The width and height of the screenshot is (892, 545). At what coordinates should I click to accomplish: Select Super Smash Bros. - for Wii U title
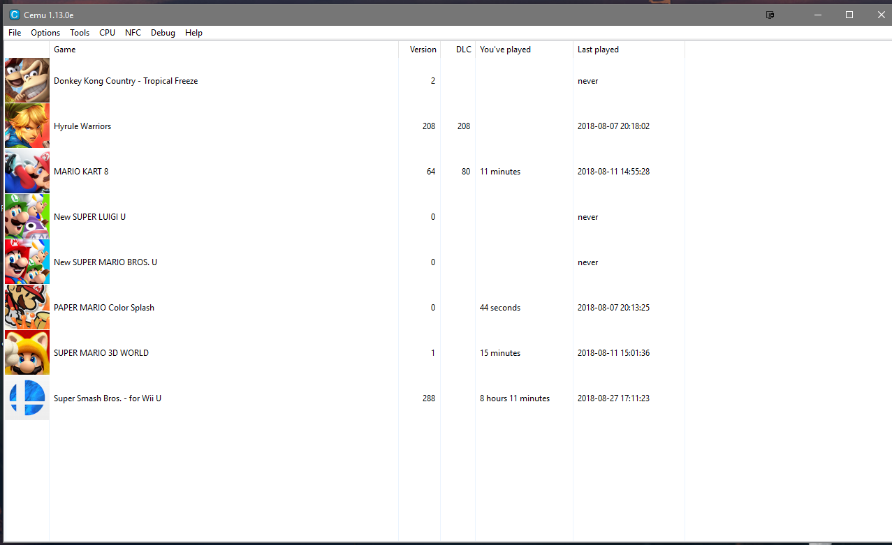[x=108, y=398]
